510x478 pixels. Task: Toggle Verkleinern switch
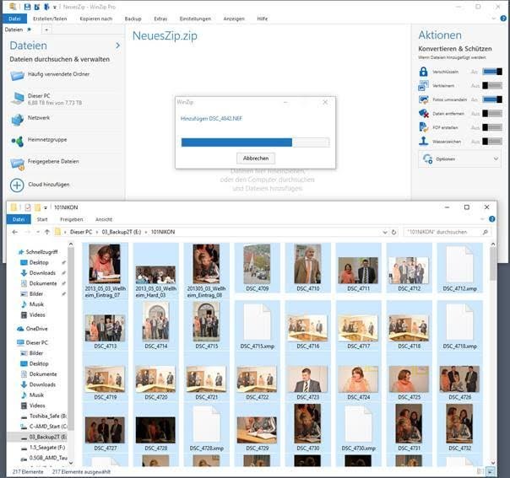[492, 86]
